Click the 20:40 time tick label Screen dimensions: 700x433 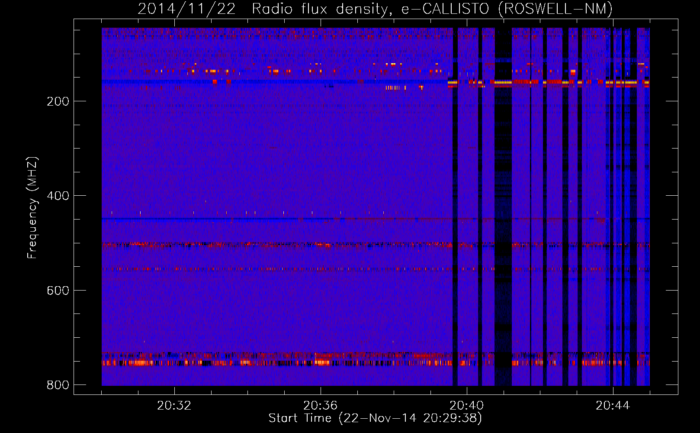tap(467, 406)
